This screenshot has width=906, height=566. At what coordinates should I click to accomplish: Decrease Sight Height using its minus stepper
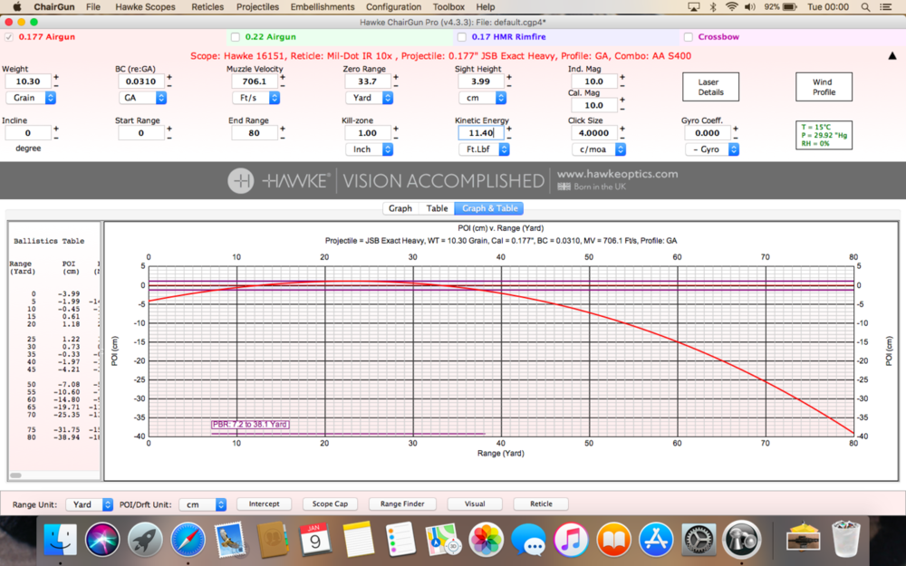point(509,85)
